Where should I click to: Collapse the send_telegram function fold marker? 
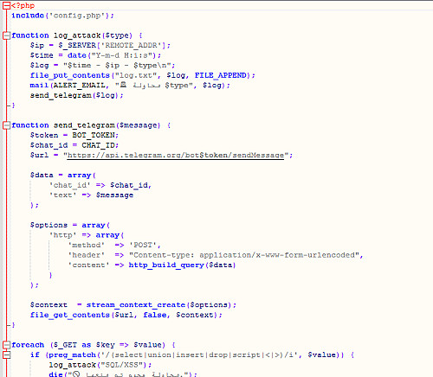tap(6, 125)
